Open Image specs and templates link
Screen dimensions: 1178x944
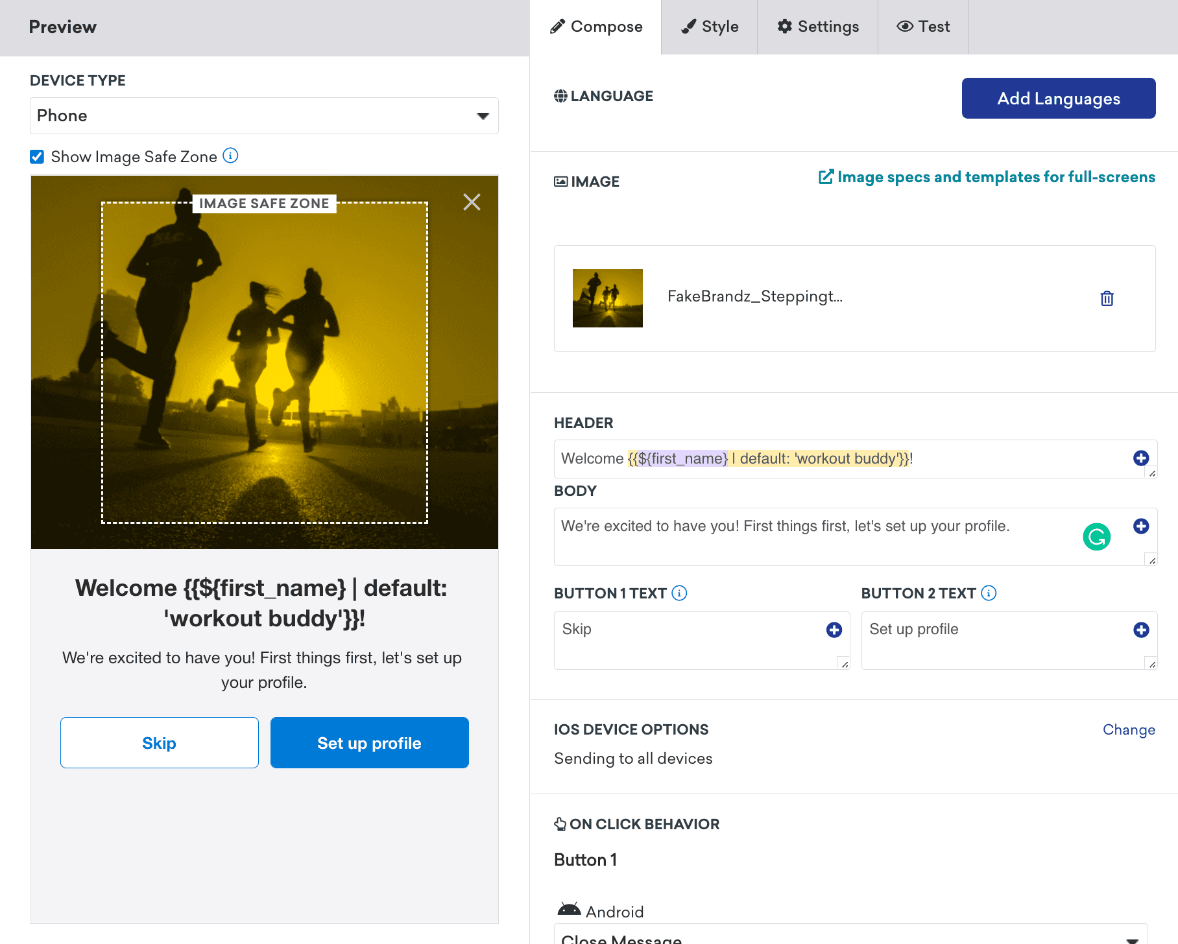pyautogui.click(x=986, y=176)
